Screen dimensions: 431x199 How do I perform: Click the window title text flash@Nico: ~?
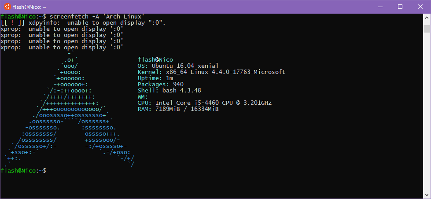pos(29,7)
